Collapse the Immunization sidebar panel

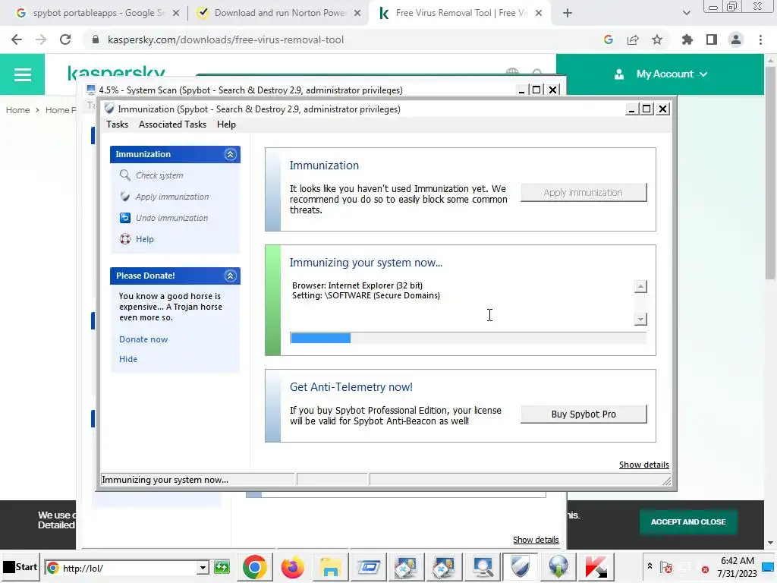coord(230,154)
